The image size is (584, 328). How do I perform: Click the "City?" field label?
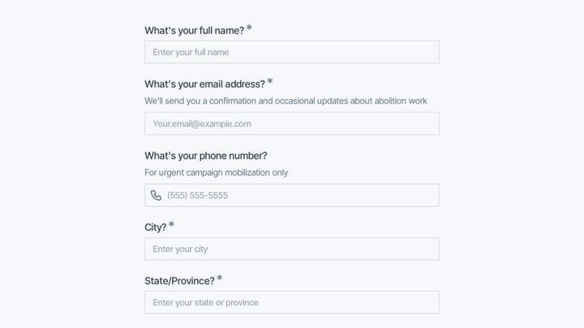pyautogui.click(x=155, y=228)
